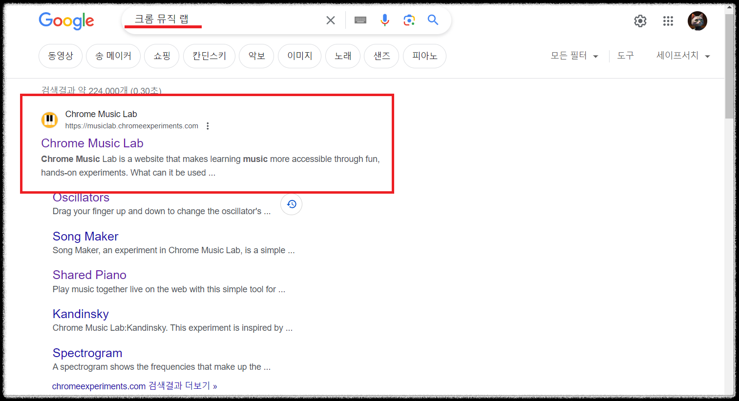Select the 악보 filter chip

256,56
